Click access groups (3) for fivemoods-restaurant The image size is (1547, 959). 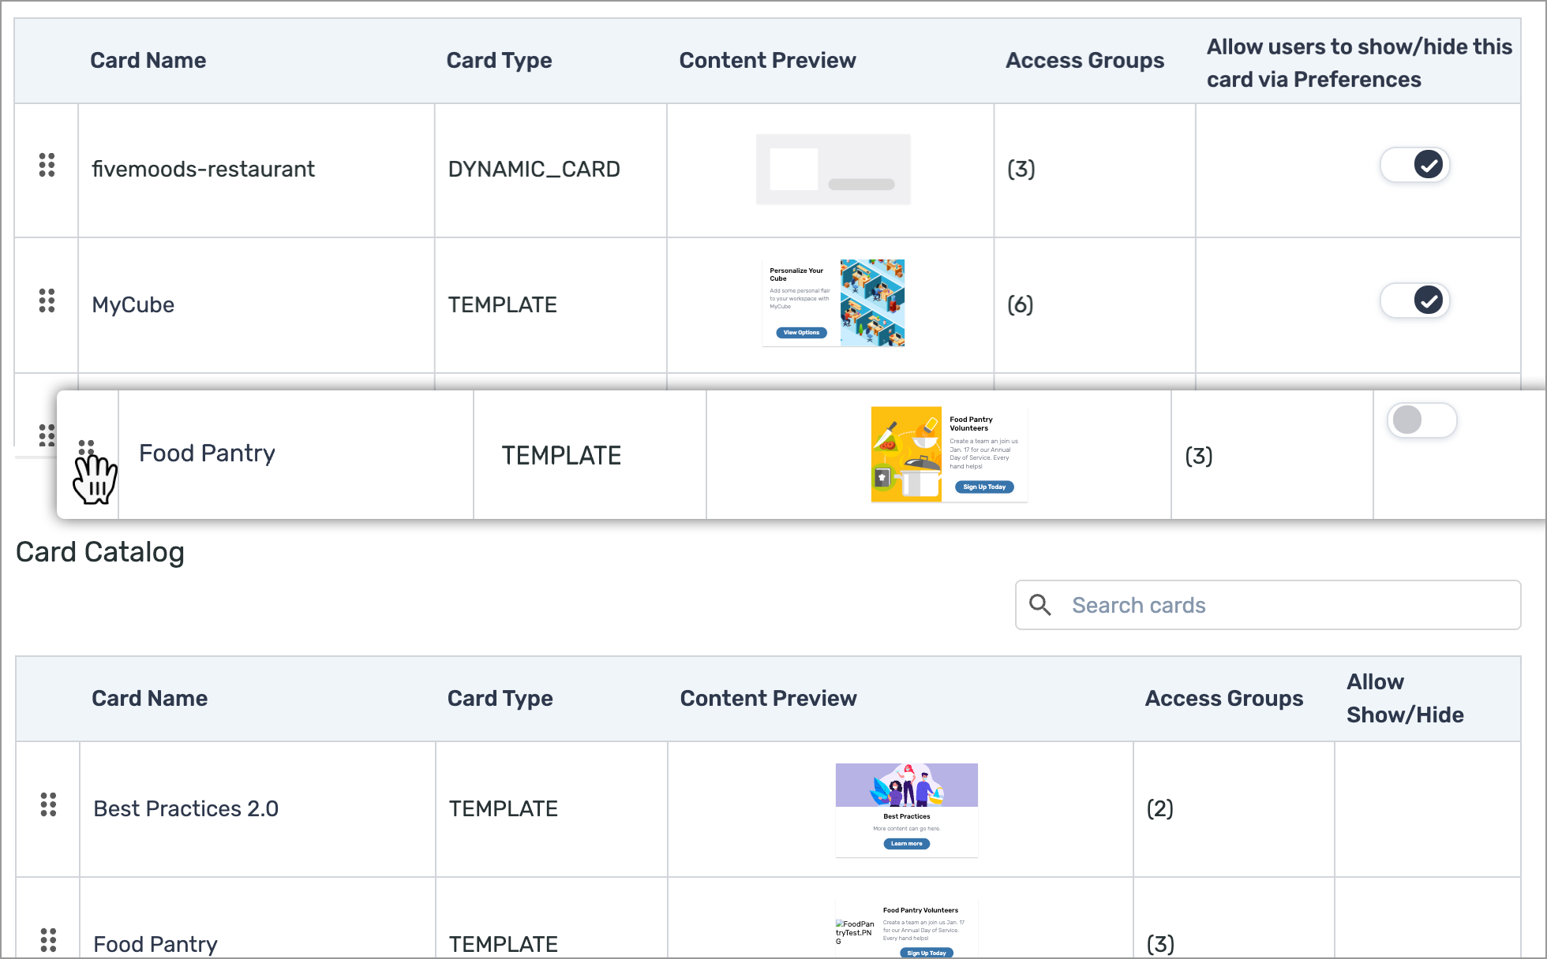1021,169
